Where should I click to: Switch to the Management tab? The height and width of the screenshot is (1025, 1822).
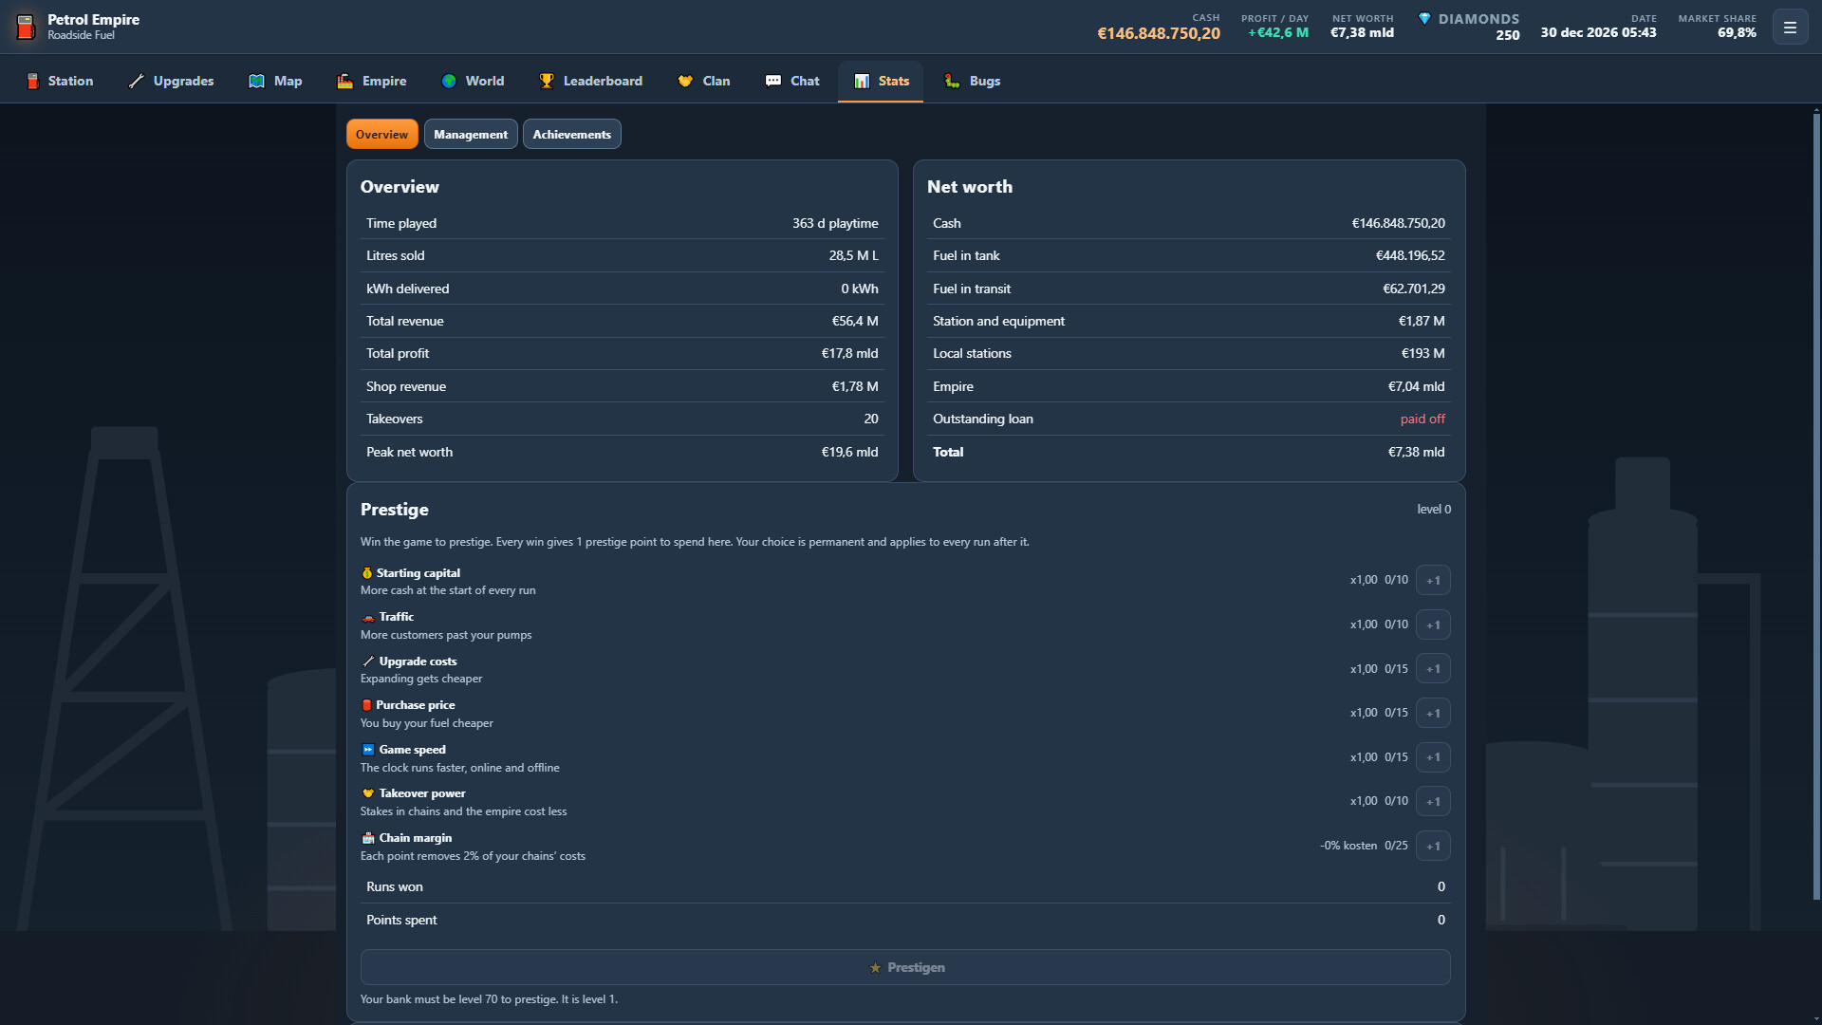(x=471, y=134)
